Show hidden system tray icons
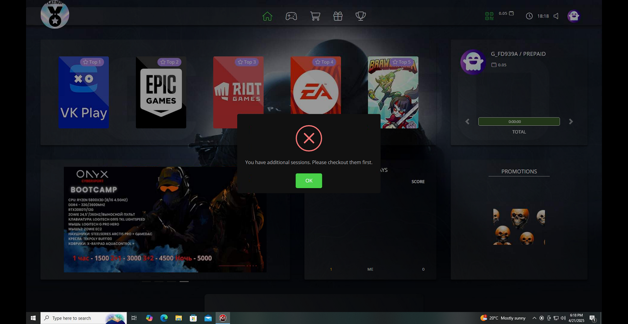The image size is (628, 324). (x=534, y=318)
